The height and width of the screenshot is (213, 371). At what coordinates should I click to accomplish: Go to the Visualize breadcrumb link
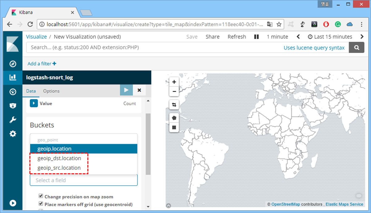[36, 37]
